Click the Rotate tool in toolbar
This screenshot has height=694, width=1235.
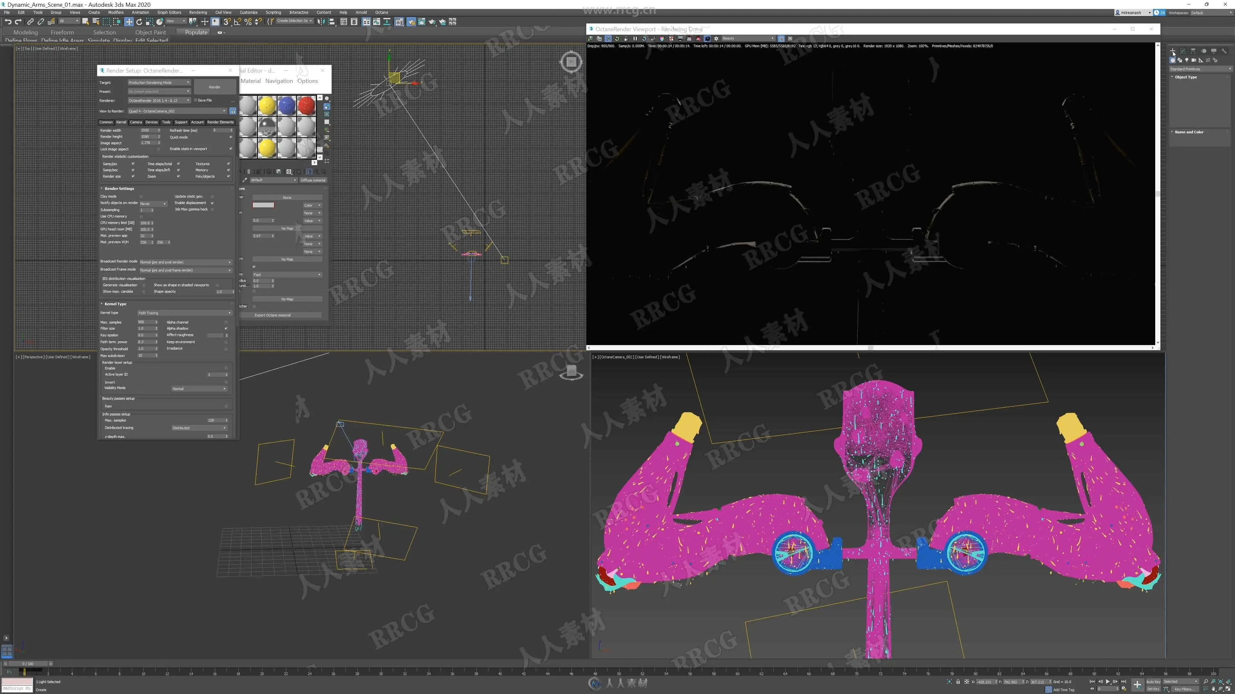coord(139,22)
